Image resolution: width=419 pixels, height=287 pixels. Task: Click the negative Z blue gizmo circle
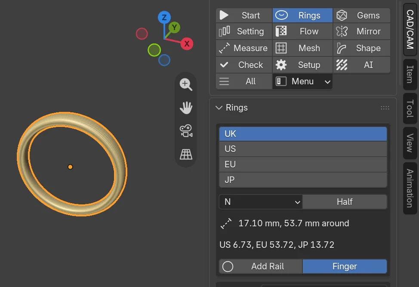click(164, 60)
